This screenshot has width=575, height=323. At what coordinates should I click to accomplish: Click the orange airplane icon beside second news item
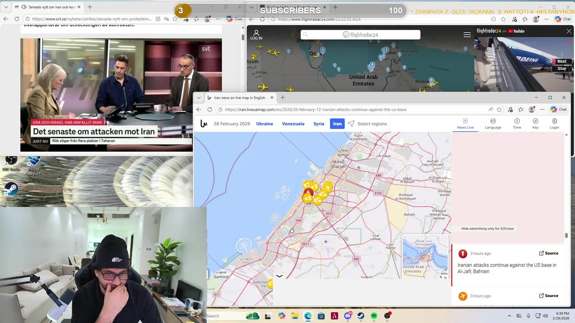pyautogui.click(x=463, y=296)
